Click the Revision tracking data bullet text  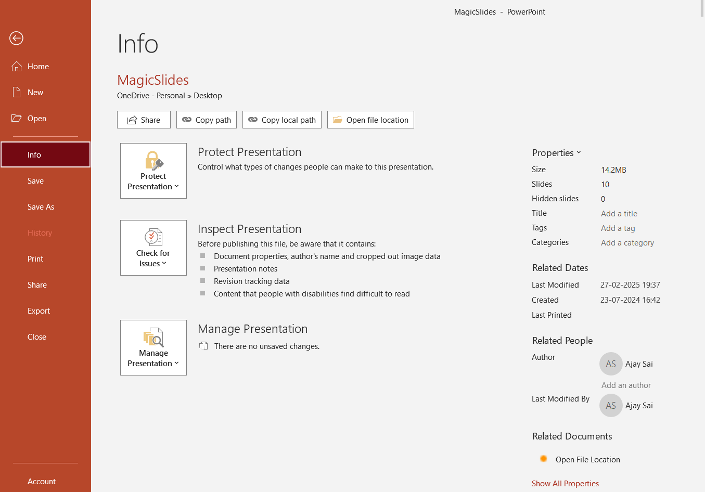(252, 281)
